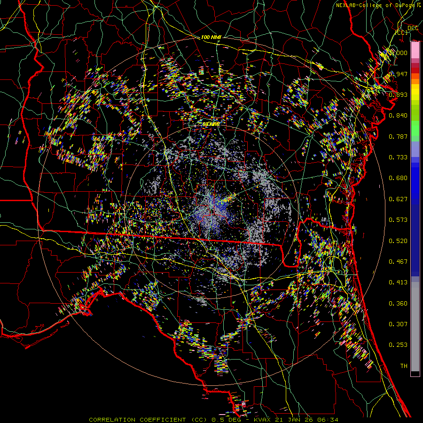Click the DEC label above the legend
Screen dimensions: 423x423
[413, 28]
